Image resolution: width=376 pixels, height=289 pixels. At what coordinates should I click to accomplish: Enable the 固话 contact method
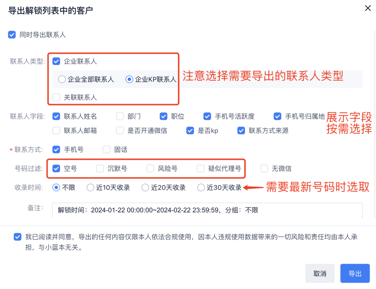click(106, 149)
